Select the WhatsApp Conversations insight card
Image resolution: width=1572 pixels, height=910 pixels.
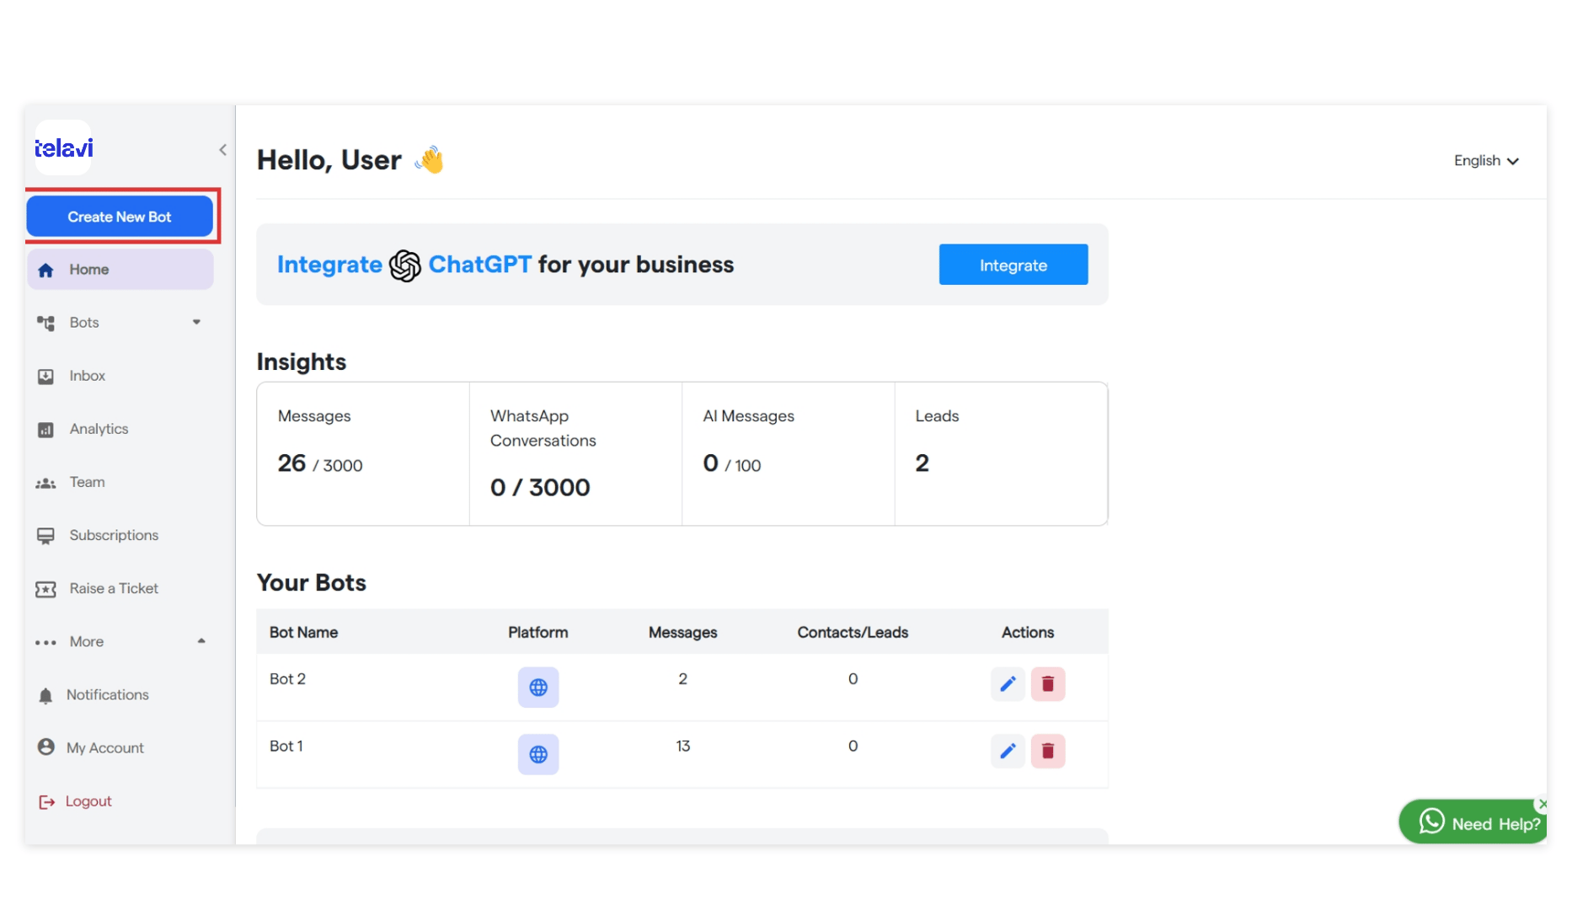click(x=575, y=453)
